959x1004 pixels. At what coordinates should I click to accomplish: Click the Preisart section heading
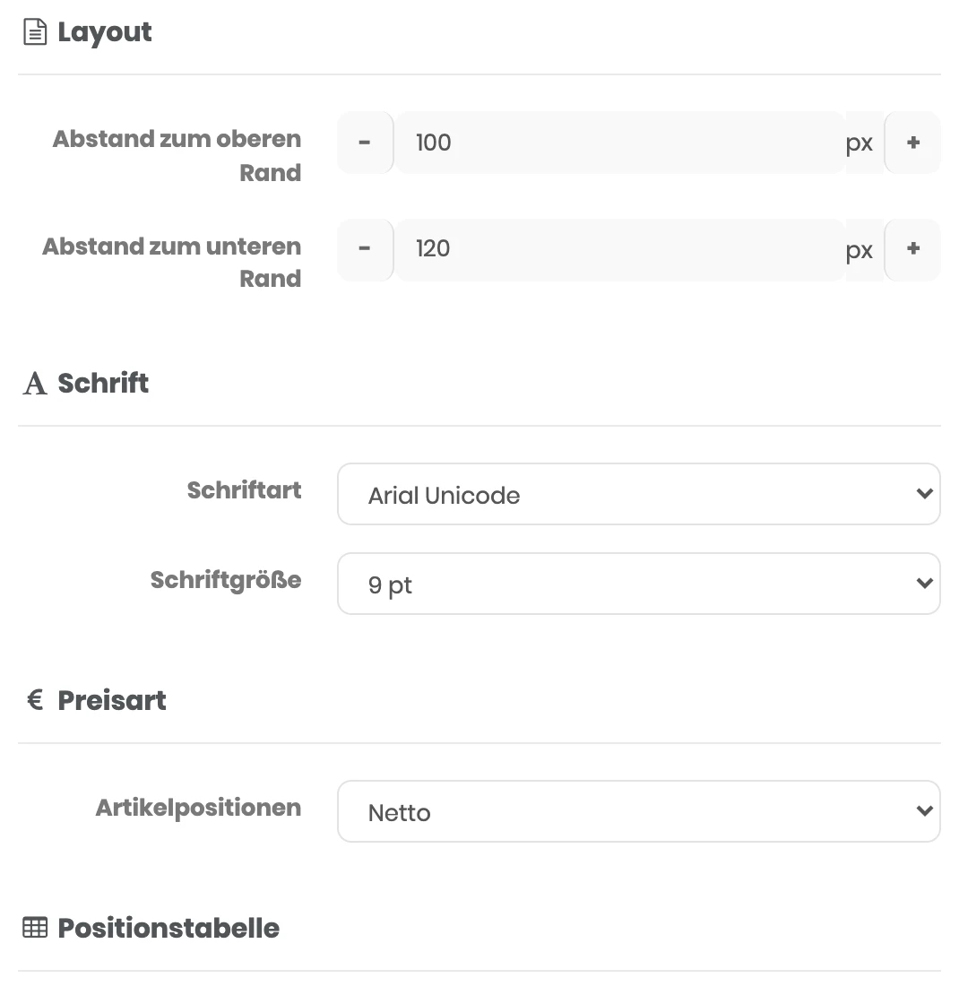[112, 700]
